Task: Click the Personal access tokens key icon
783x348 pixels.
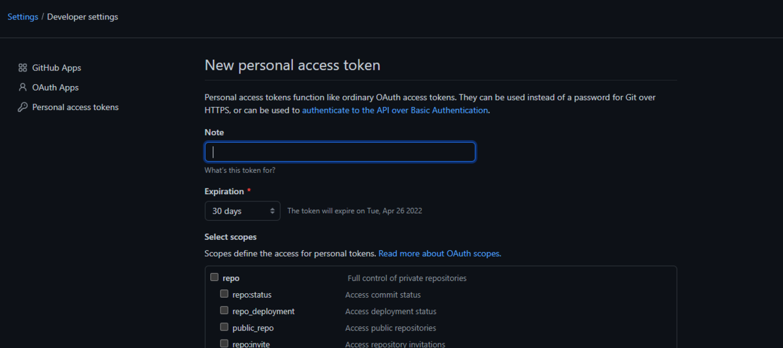Action: pyautogui.click(x=22, y=107)
